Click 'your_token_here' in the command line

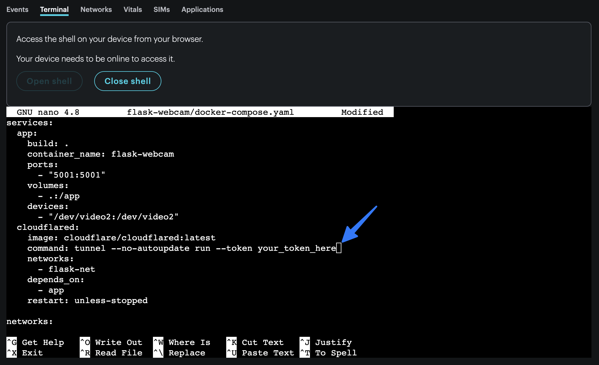tap(297, 248)
